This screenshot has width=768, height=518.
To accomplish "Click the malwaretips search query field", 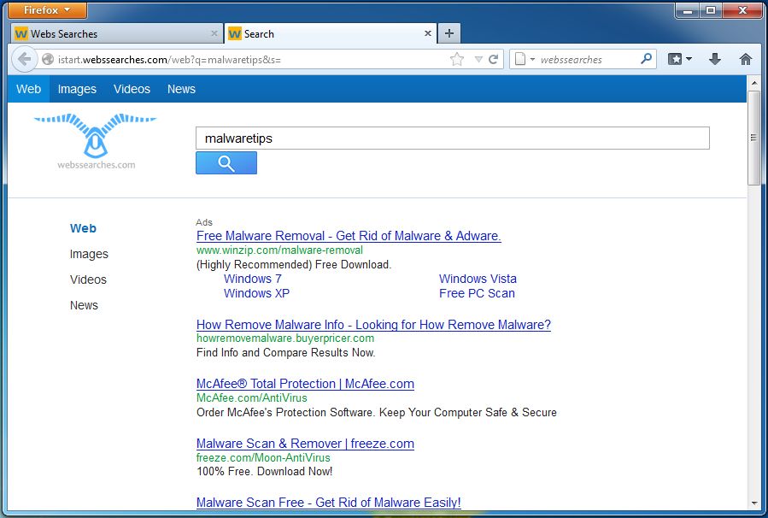I will pos(453,138).
